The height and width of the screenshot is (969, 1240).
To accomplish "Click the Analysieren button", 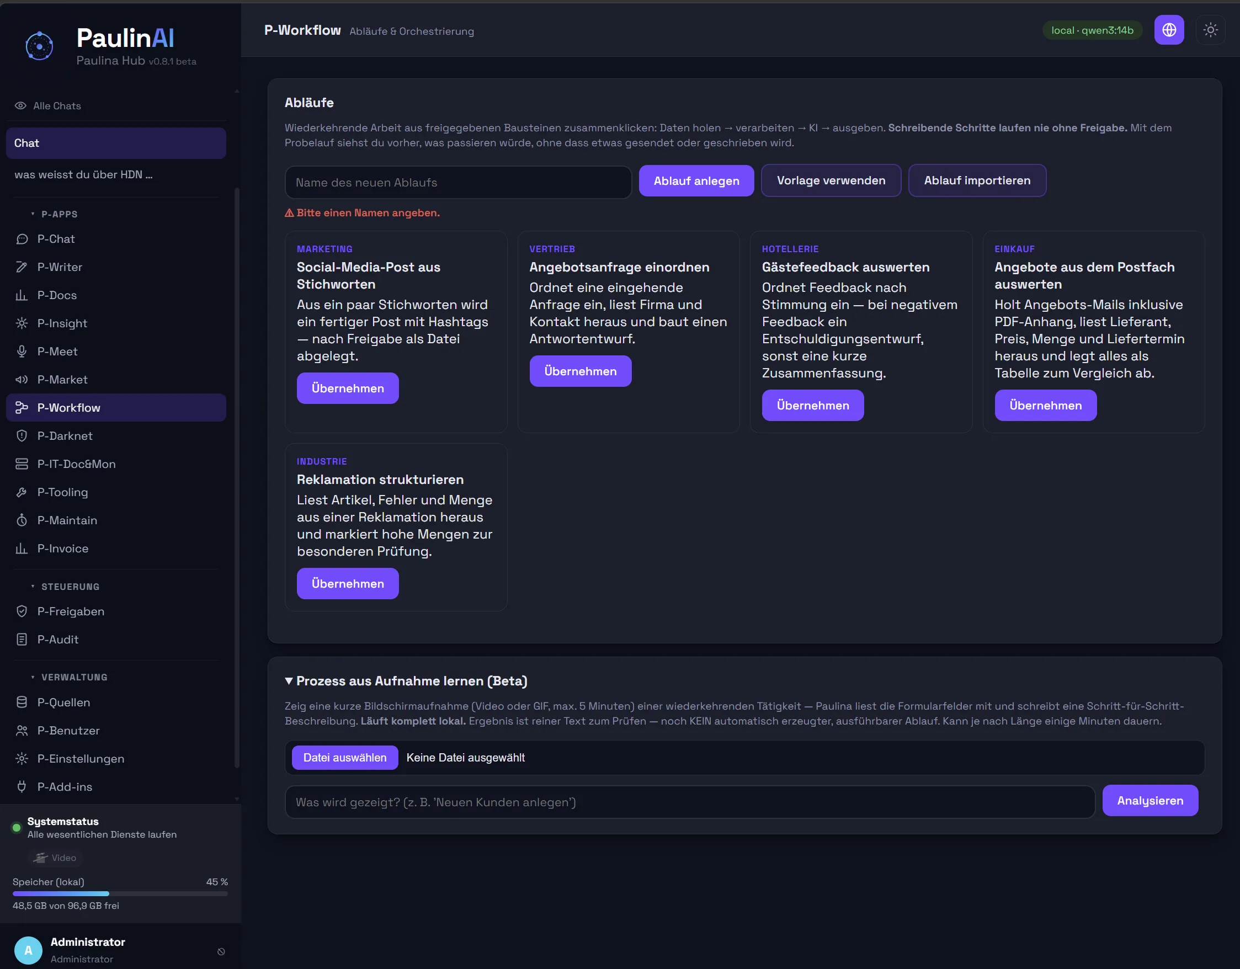I will [x=1149, y=800].
